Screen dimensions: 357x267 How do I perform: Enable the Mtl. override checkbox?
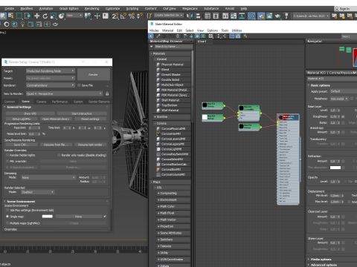point(7,161)
